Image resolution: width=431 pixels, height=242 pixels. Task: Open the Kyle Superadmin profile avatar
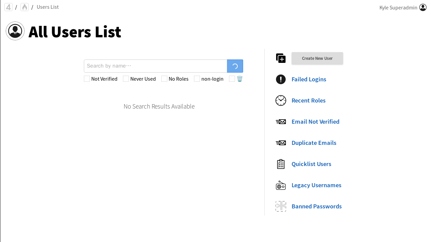[423, 7]
